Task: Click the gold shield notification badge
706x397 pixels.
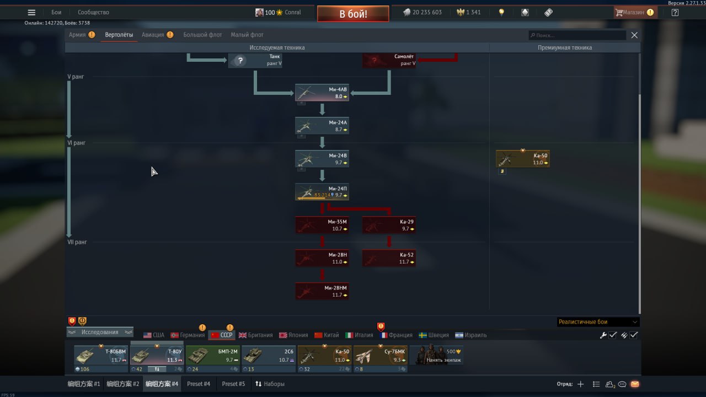Action: pos(82,321)
